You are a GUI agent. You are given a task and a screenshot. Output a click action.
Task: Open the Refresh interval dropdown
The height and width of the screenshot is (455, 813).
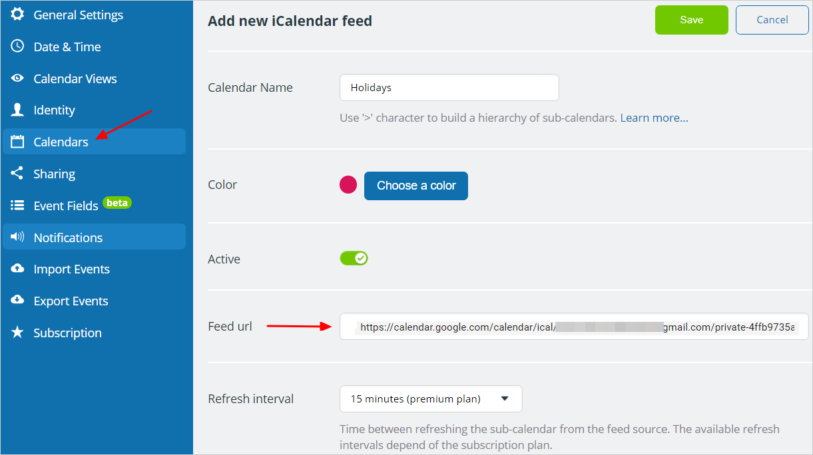pyautogui.click(x=431, y=399)
